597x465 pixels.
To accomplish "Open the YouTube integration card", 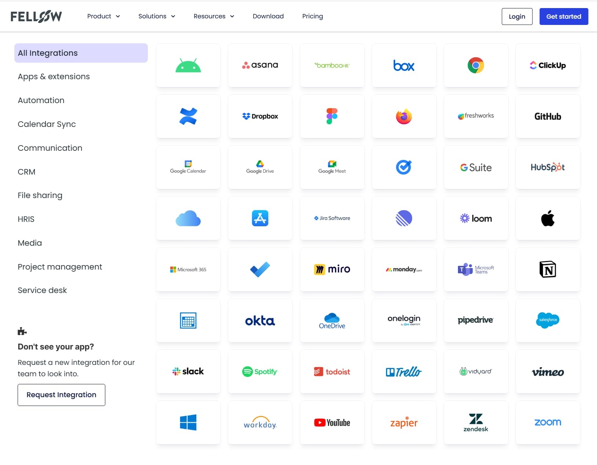I will 332,422.
